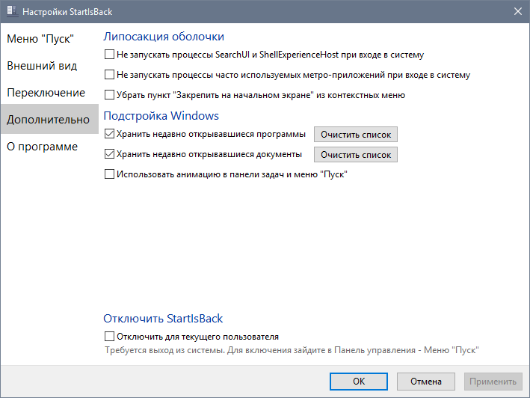Screen dimensions: 530x398
Task: Close the StartIsBack settings window
Action: tap(517, 11)
